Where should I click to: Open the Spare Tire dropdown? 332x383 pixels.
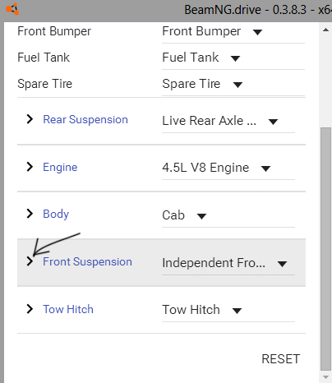coord(233,85)
